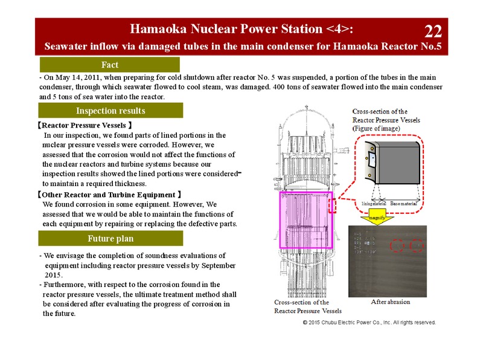Click the line starting 'Furthermore, with respect'
Image resolution: width=483 pixels, height=342 pixels.
pyautogui.click(x=130, y=285)
